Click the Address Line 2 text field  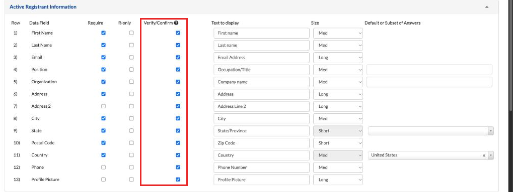click(261, 107)
